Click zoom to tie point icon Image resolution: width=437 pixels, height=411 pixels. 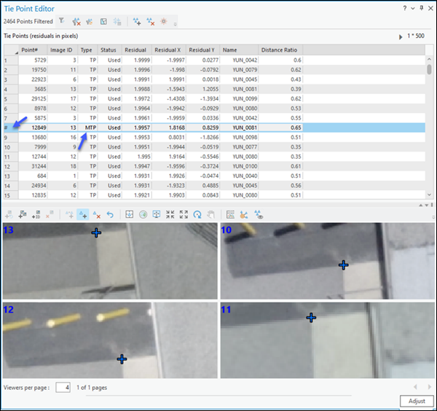click(130, 214)
